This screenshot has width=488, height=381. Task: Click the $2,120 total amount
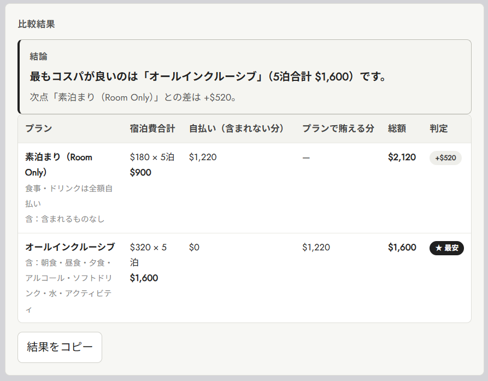point(402,157)
